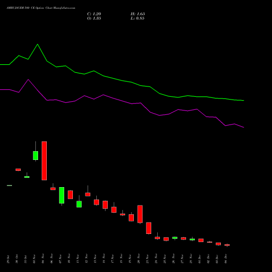Select the green 03 Nov candle
The height and width of the screenshot is (272, 272).
click(x=35, y=156)
